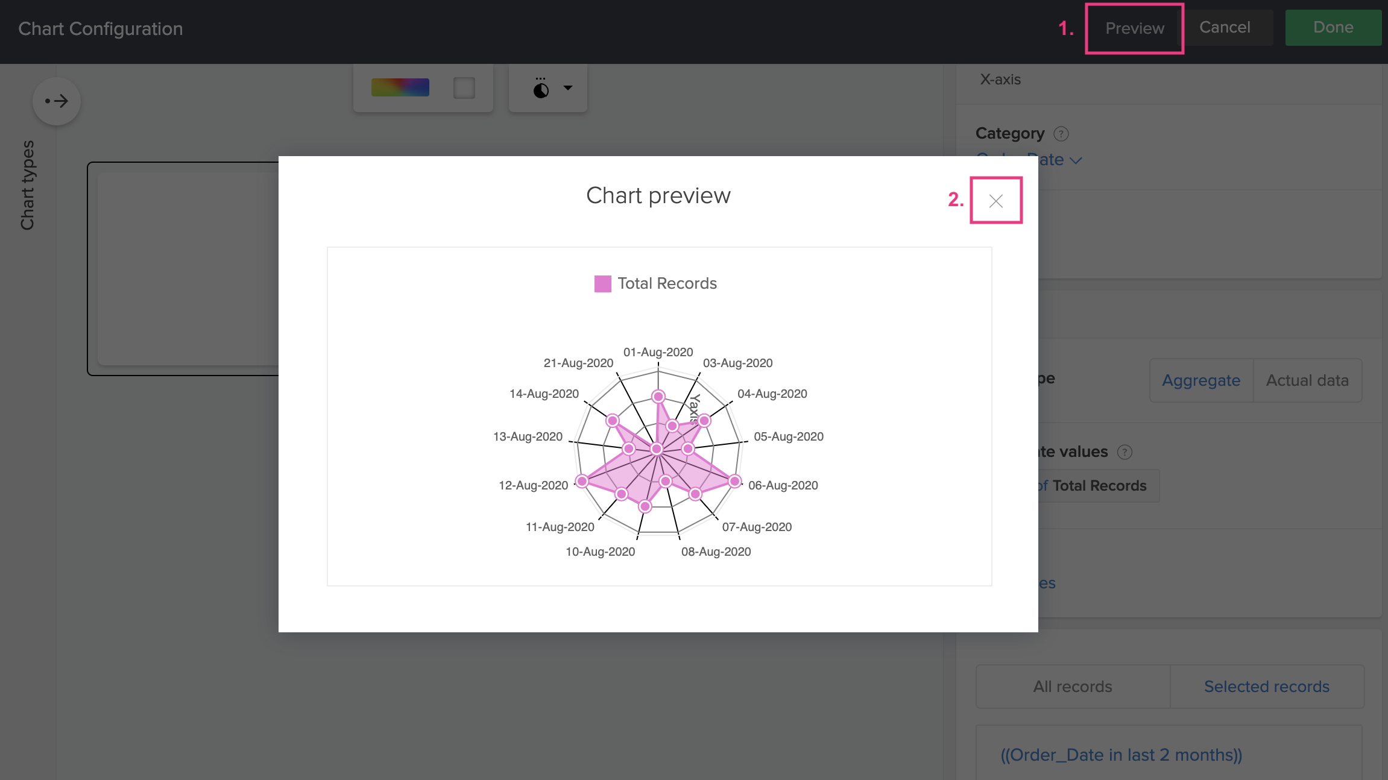Open the rainbow color palette swatch
This screenshot has height=780, width=1388.
(x=400, y=87)
